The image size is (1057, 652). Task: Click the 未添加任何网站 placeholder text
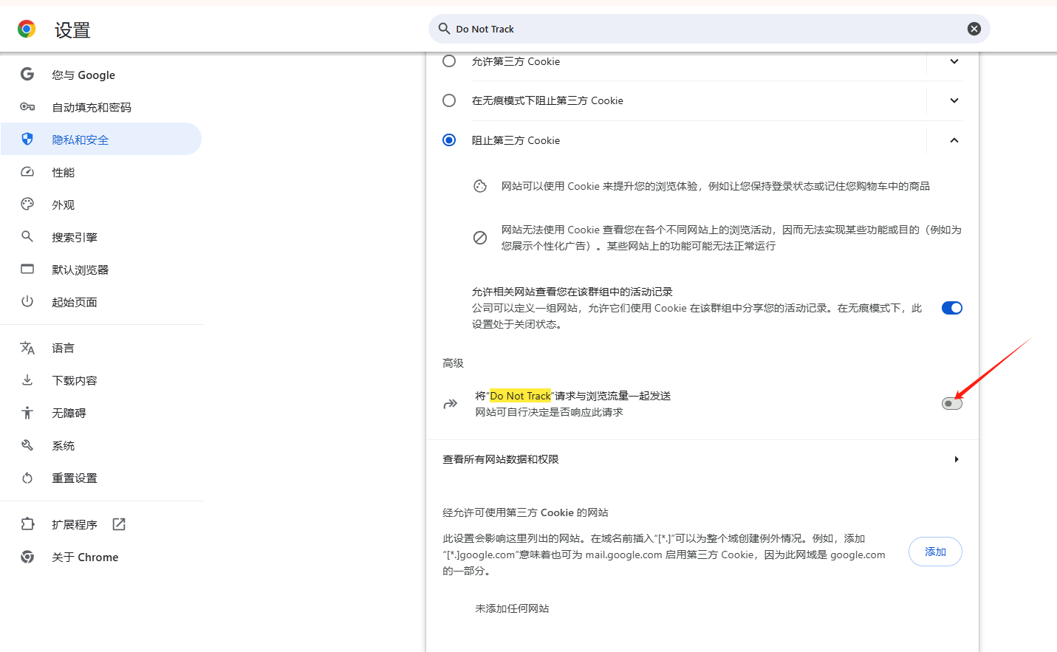(512, 608)
